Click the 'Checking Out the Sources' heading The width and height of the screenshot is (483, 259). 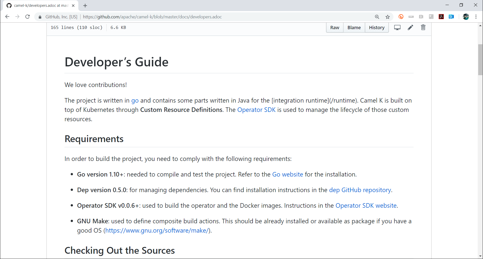(120, 251)
